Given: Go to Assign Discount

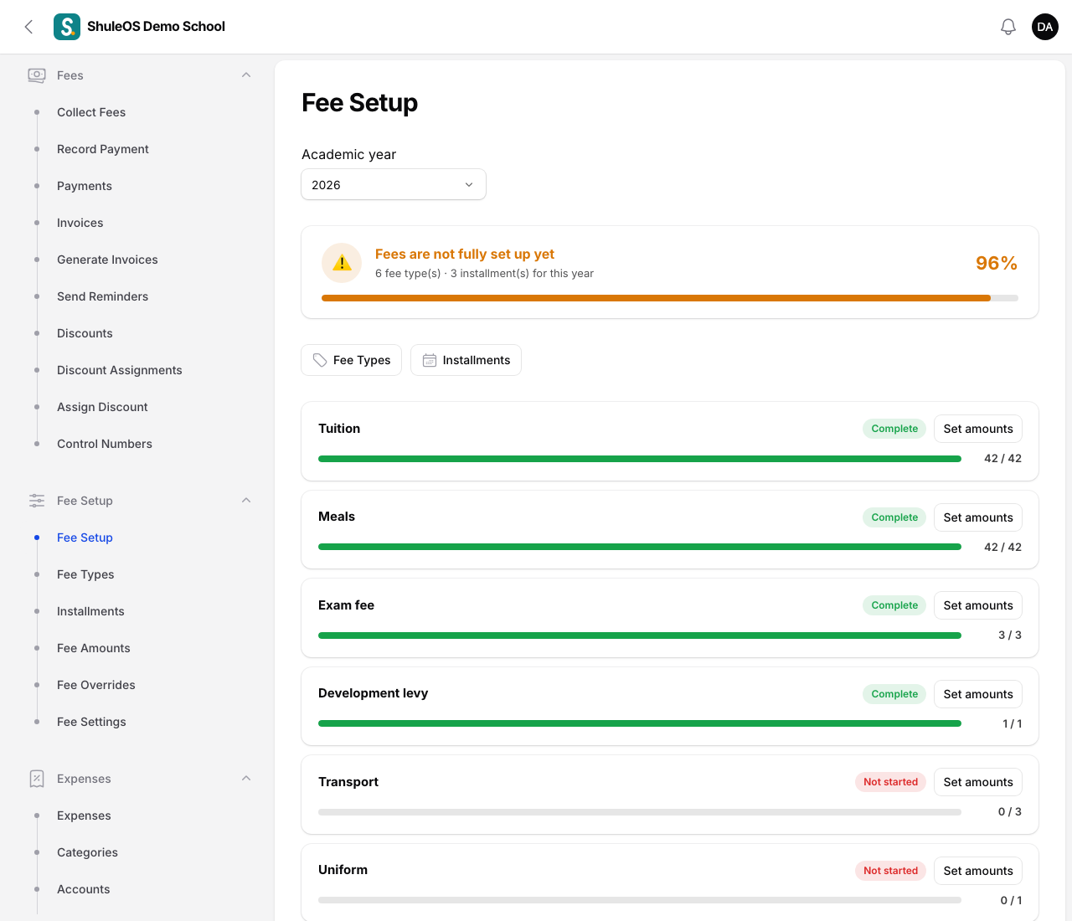Looking at the screenshot, I should (102, 407).
